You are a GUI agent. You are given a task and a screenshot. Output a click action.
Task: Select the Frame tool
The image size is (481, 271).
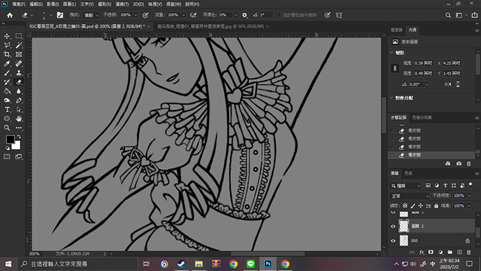tap(19, 54)
